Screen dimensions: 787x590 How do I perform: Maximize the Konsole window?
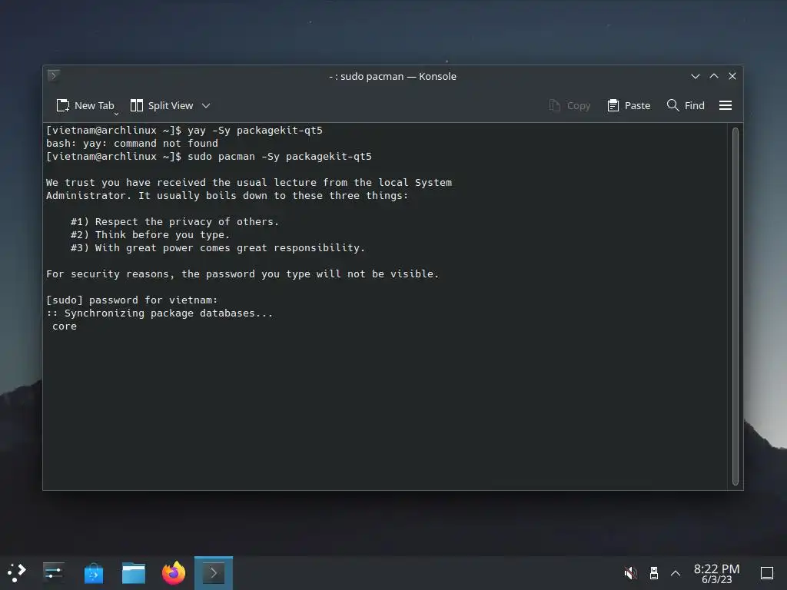(x=714, y=76)
